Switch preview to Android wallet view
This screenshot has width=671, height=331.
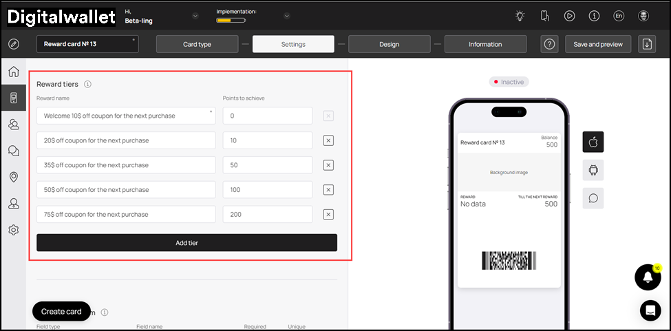(593, 169)
